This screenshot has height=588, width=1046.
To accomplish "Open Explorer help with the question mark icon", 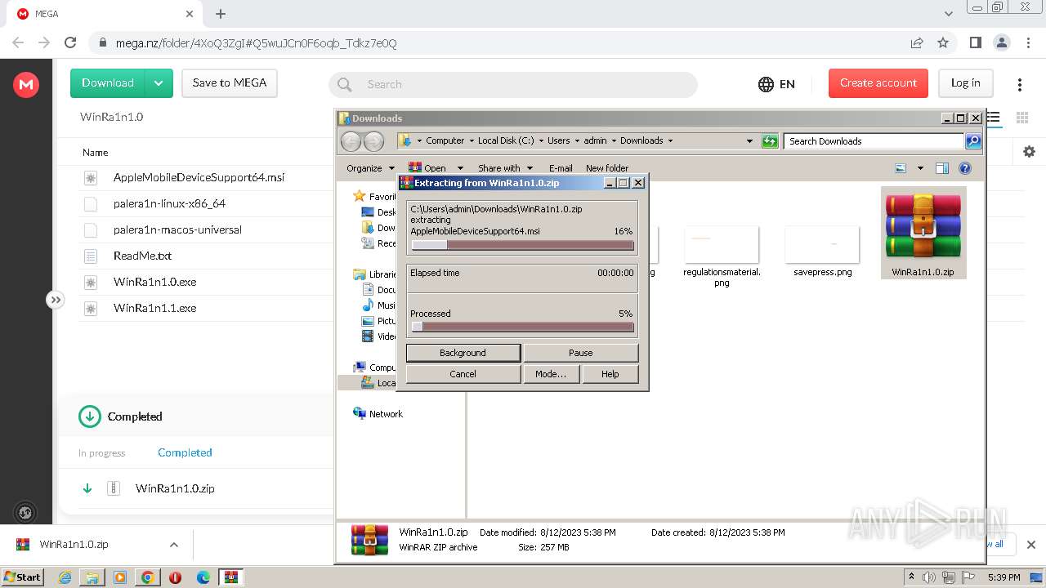I will pos(965,168).
